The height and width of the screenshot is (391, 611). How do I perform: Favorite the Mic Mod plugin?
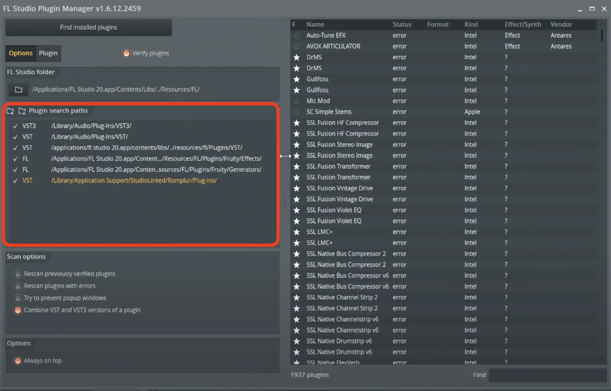point(296,101)
